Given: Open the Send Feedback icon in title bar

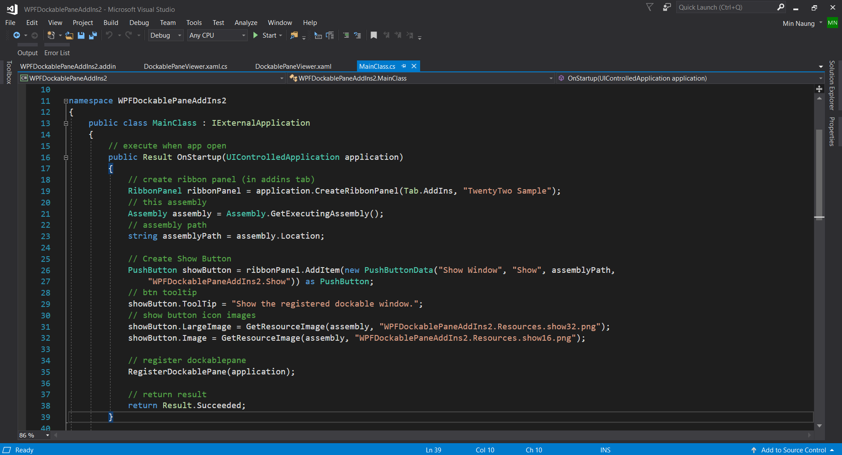Looking at the screenshot, I should (x=666, y=7).
